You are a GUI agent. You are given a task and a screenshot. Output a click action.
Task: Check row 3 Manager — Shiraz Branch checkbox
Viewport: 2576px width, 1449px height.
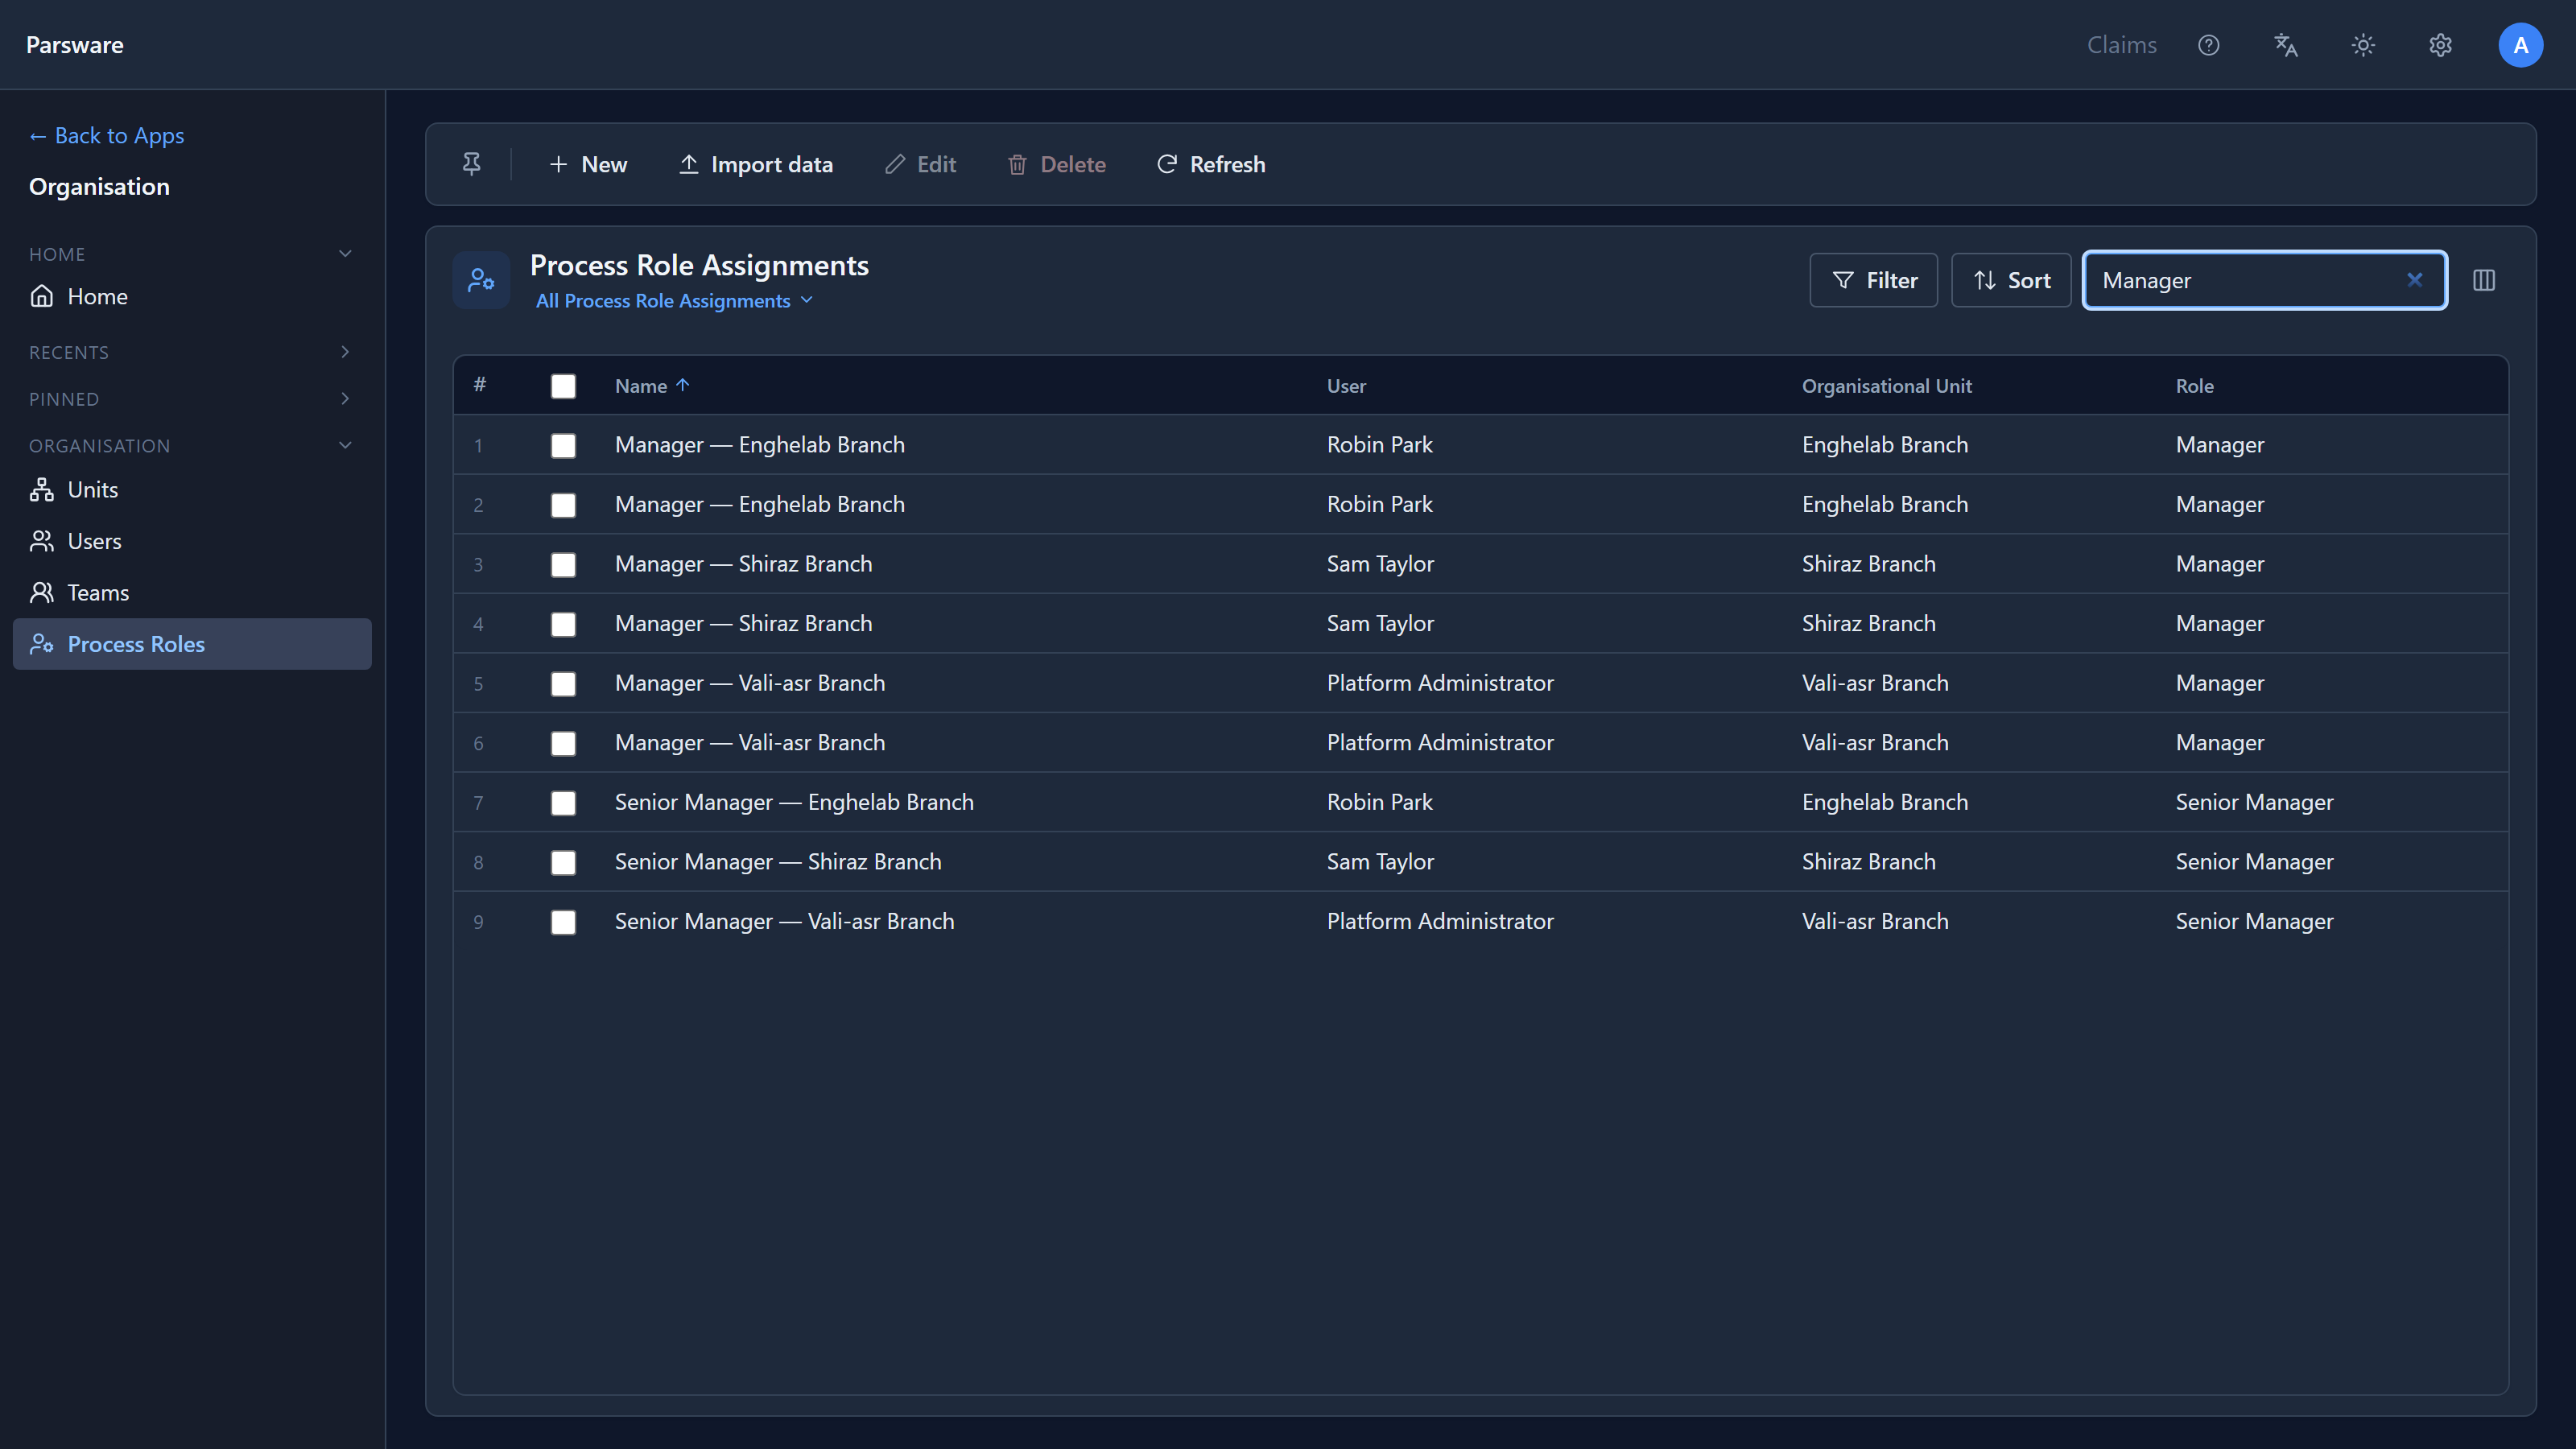tap(563, 564)
